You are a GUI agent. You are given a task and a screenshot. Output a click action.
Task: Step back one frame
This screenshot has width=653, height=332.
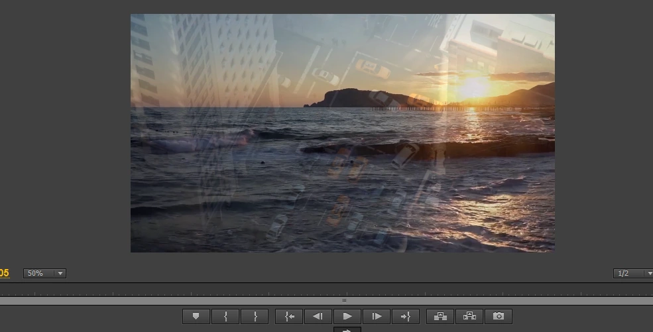318,317
